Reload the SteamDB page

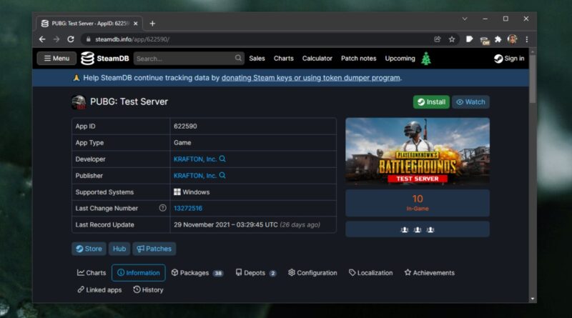tap(71, 39)
